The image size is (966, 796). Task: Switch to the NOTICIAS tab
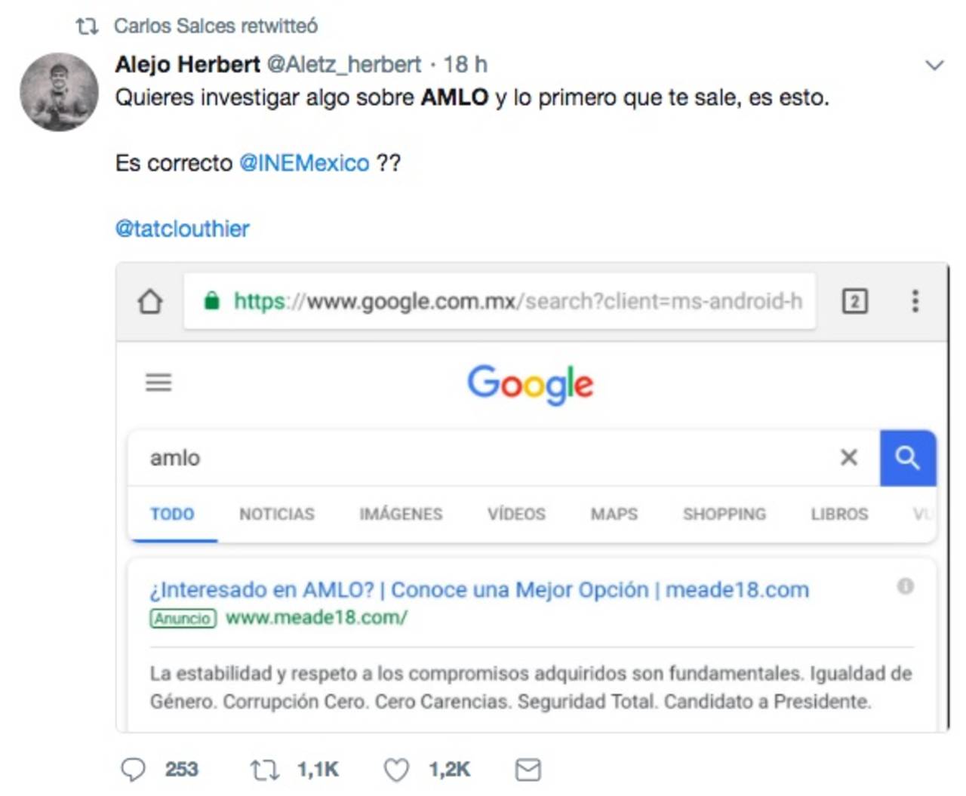(x=277, y=515)
